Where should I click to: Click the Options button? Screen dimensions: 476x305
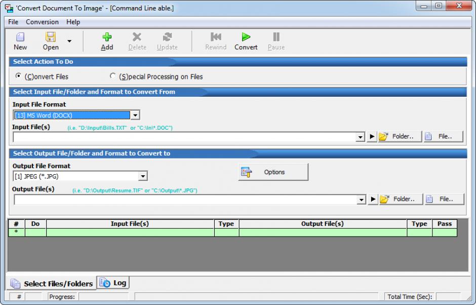(x=273, y=172)
